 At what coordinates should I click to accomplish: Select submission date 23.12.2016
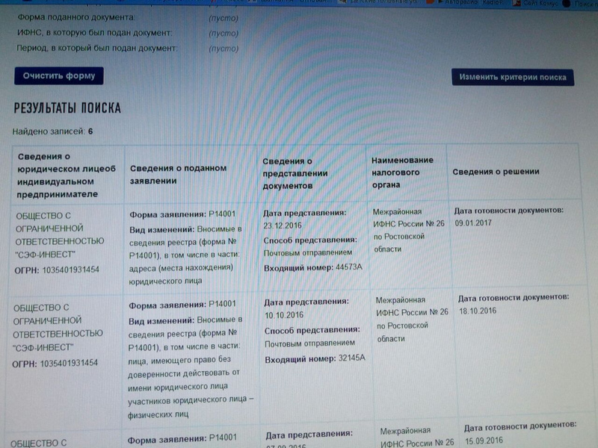283,225
